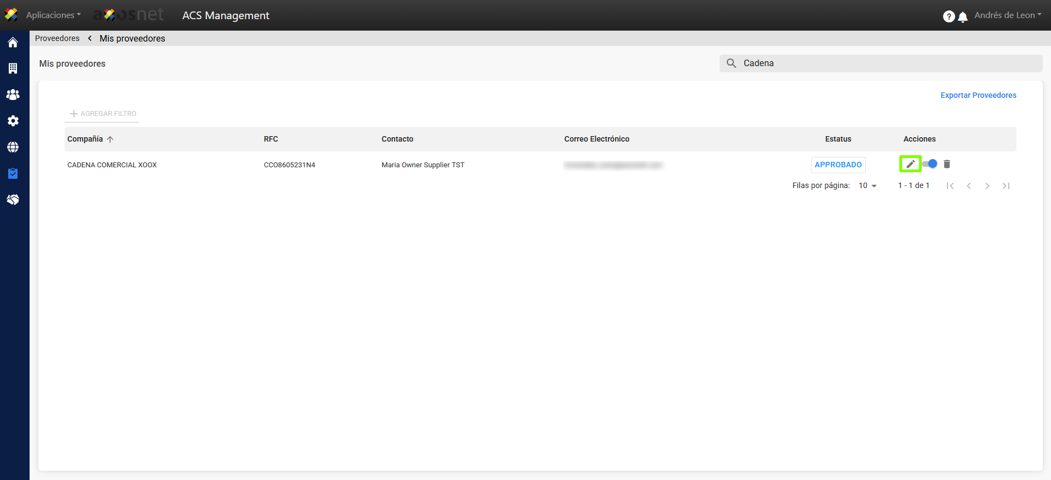Click Exportar Proveedores link
Screen dimensions: 1051x480
point(978,95)
